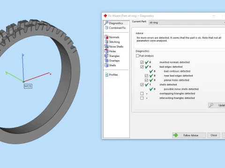
Task: Open the Profiles page icon
Action: click(106, 75)
